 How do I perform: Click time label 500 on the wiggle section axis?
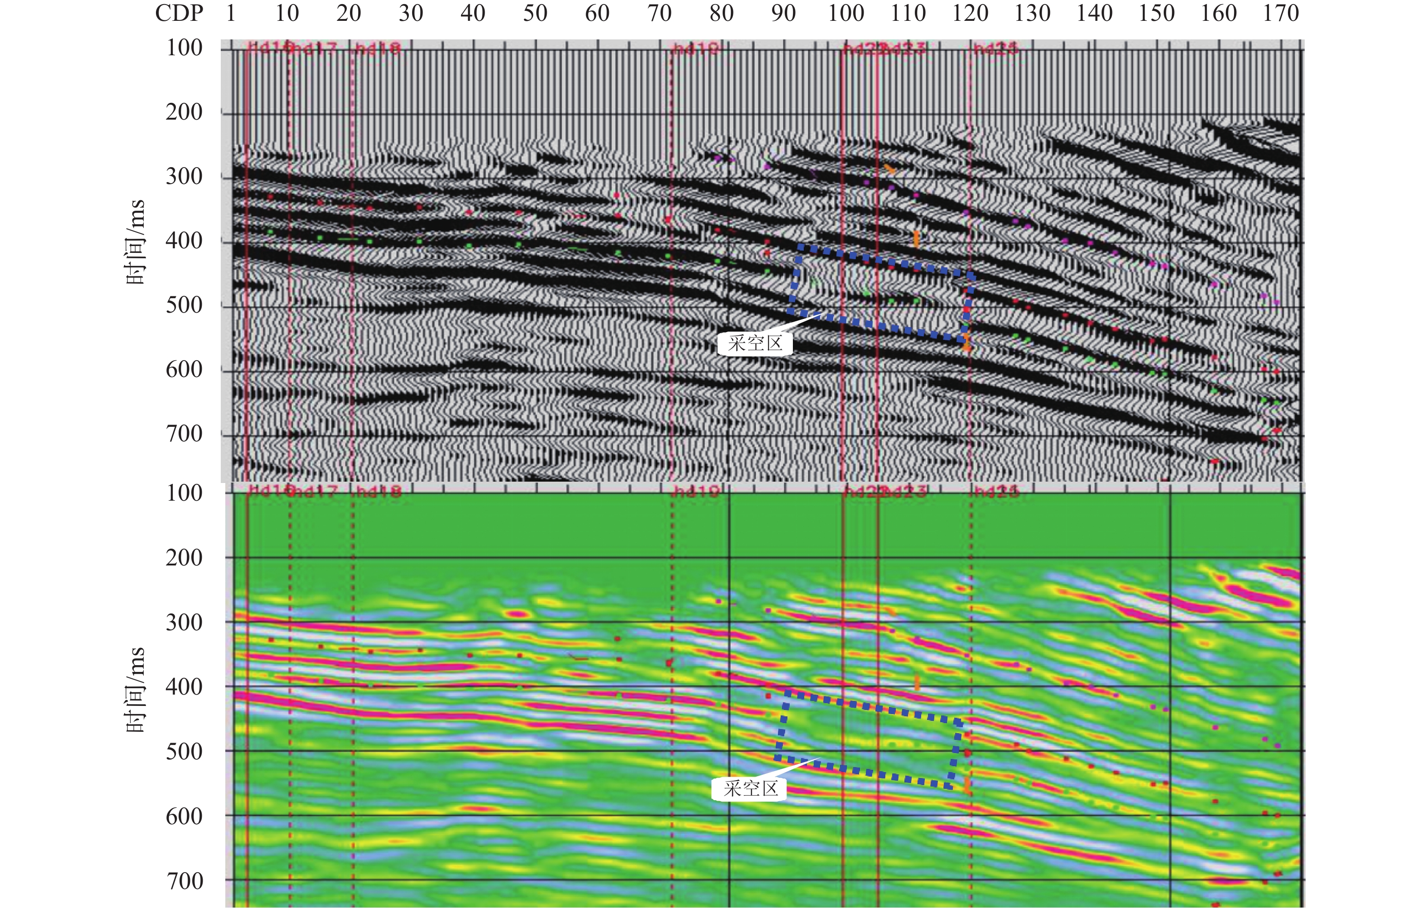pyautogui.click(x=184, y=305)
